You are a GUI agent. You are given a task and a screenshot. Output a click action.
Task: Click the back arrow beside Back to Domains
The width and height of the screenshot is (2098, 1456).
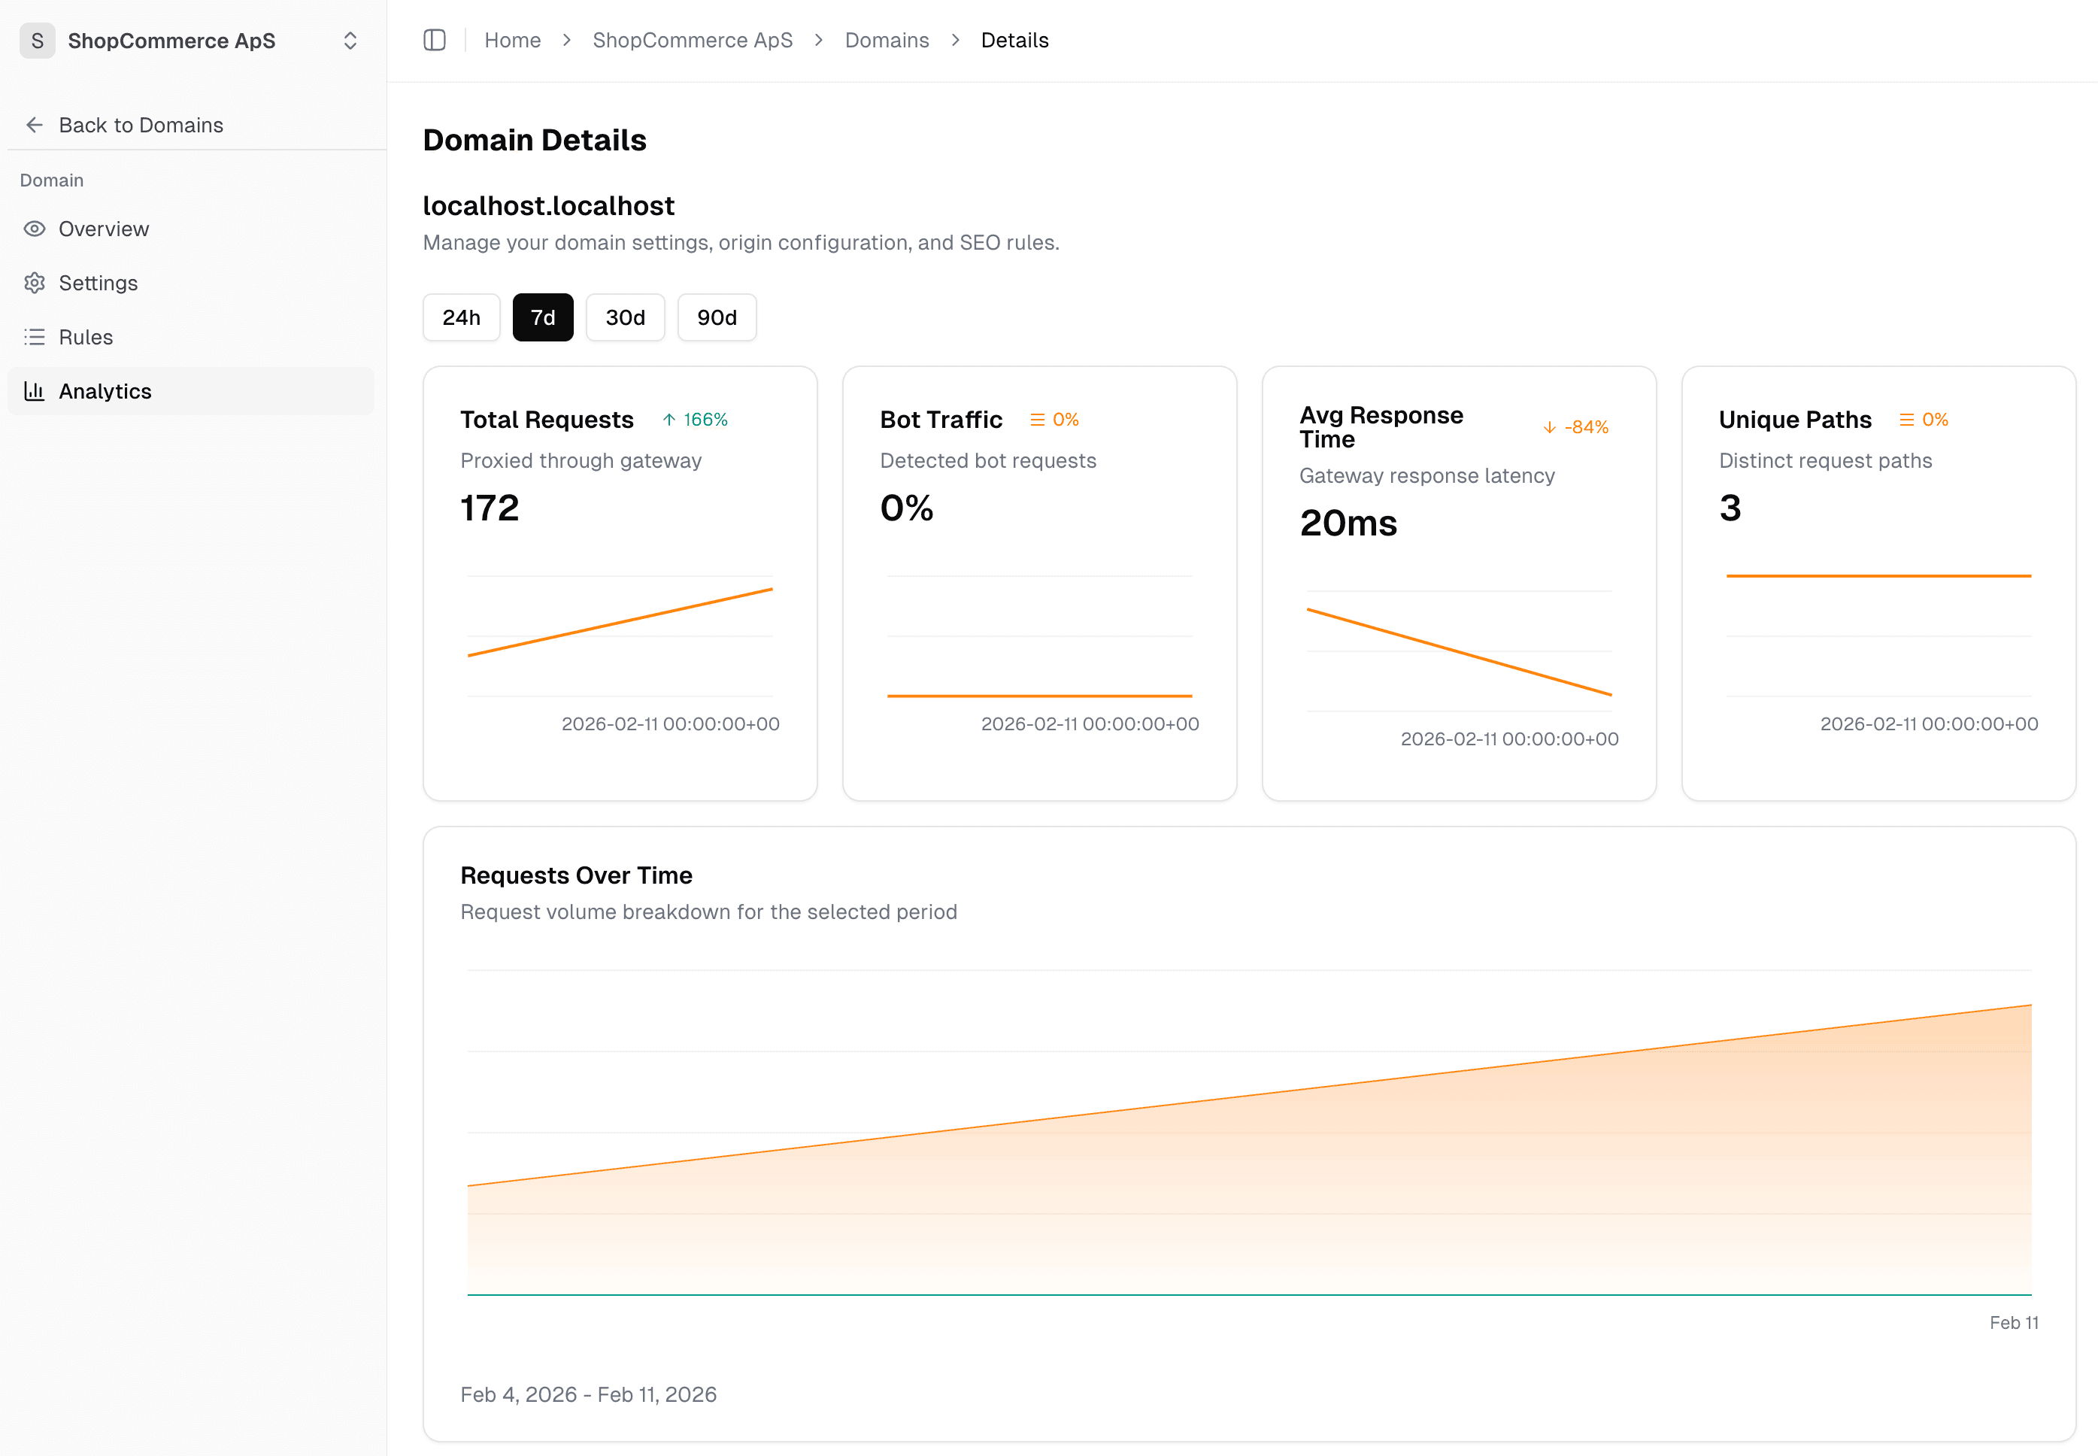(x=34, y=125)
